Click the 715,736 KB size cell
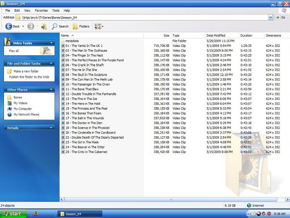 (161, 46)
